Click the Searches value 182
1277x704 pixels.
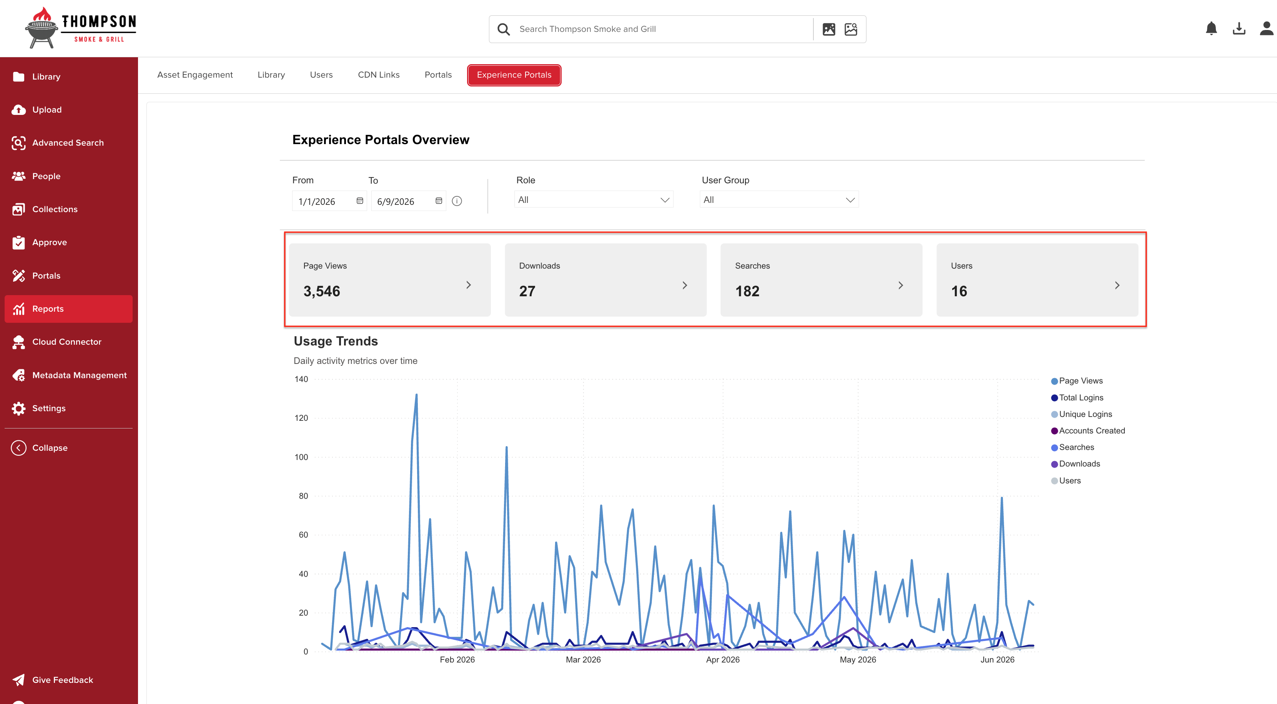(x=747, y=291)
